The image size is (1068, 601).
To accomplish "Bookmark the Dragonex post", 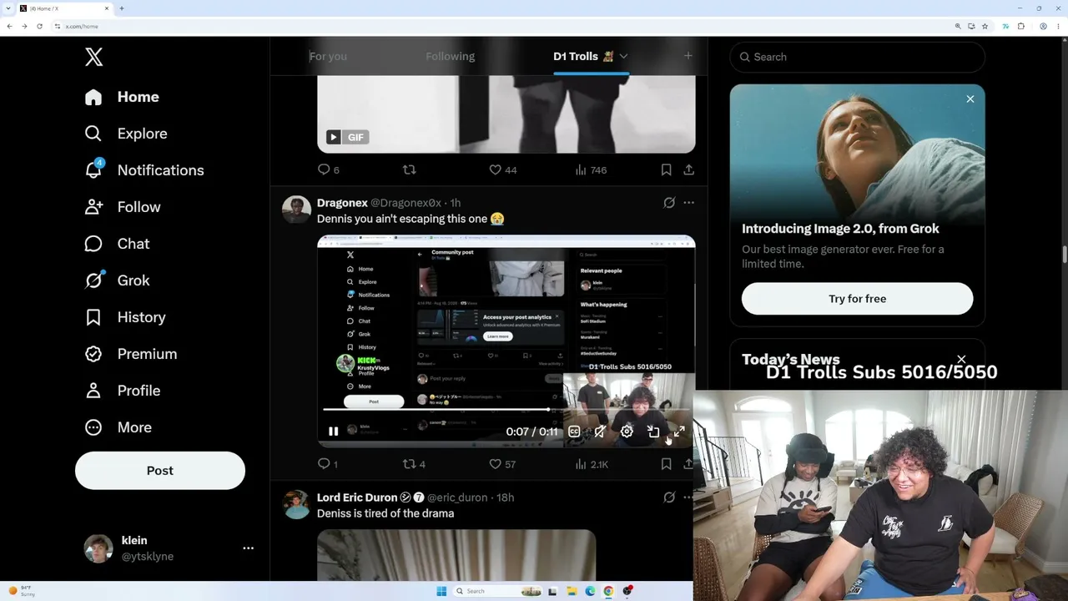I will 666,464.
